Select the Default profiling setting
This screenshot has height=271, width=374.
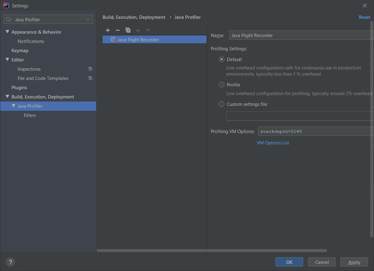222,59
